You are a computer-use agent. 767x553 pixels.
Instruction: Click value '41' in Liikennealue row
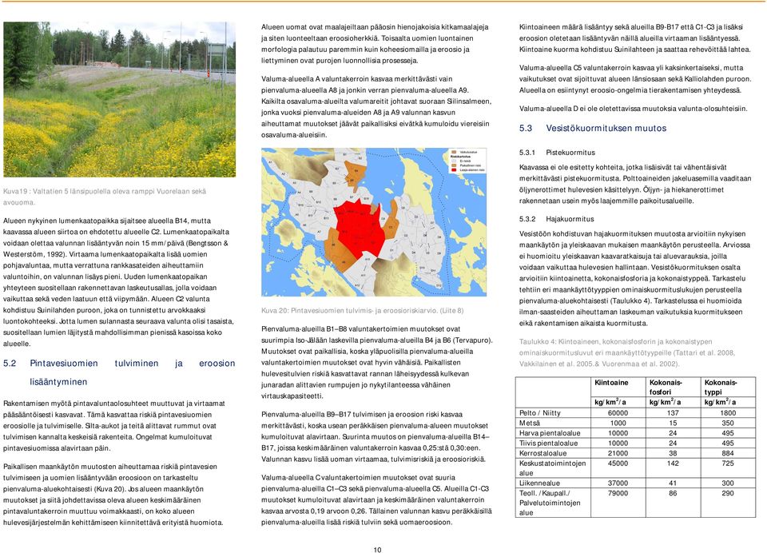[673, 483]
